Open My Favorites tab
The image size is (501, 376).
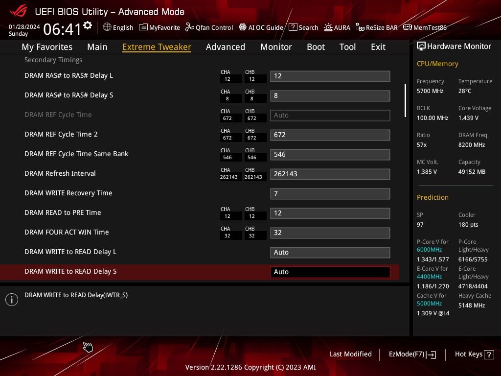click(47, 47)
